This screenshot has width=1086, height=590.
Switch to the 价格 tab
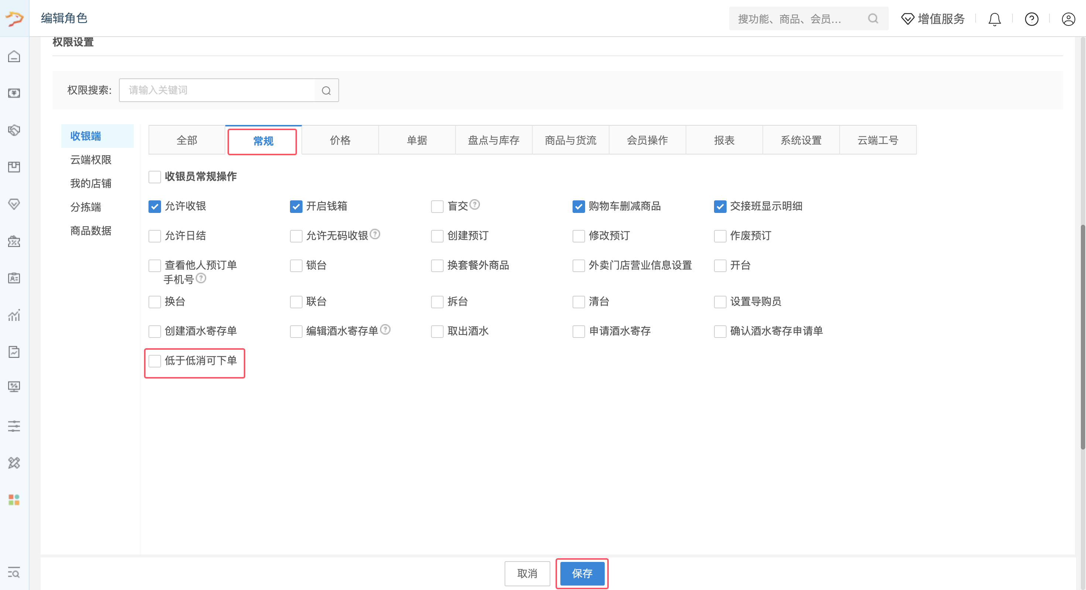(x=340, y=140)
